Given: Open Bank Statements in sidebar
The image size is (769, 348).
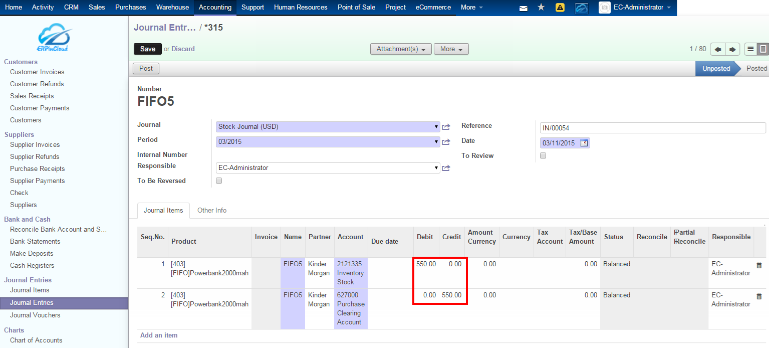Looking at the screenshot, I should point(35,242).
